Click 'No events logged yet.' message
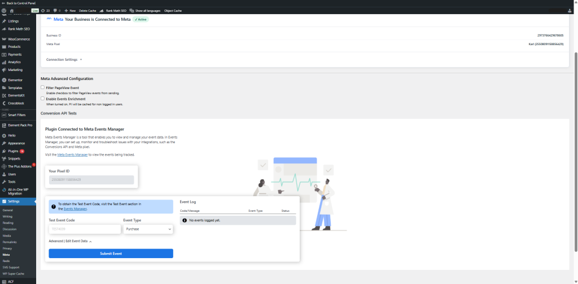The width and height of the screenshot is (578, 284). pyautogui.click(x=238, y=220)
